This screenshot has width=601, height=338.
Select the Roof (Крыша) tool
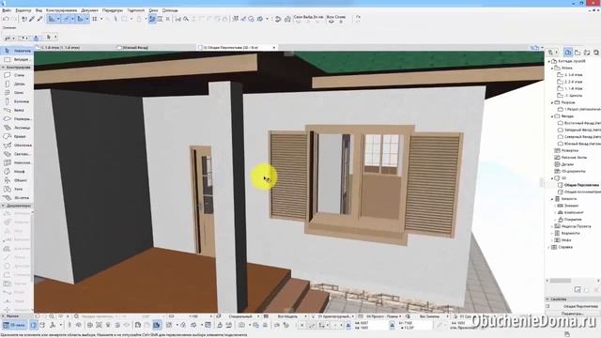point(17,136)
